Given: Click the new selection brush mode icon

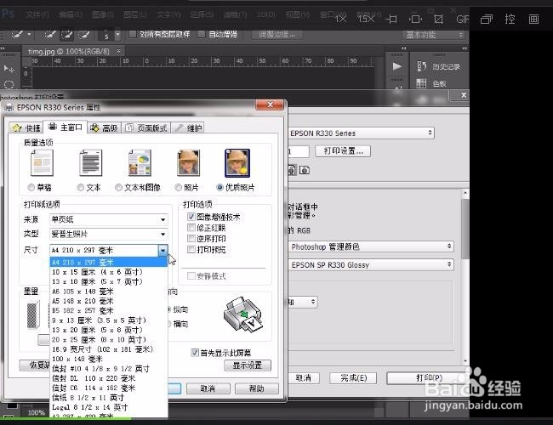Looking at the screenshot, I should point(49,34).
